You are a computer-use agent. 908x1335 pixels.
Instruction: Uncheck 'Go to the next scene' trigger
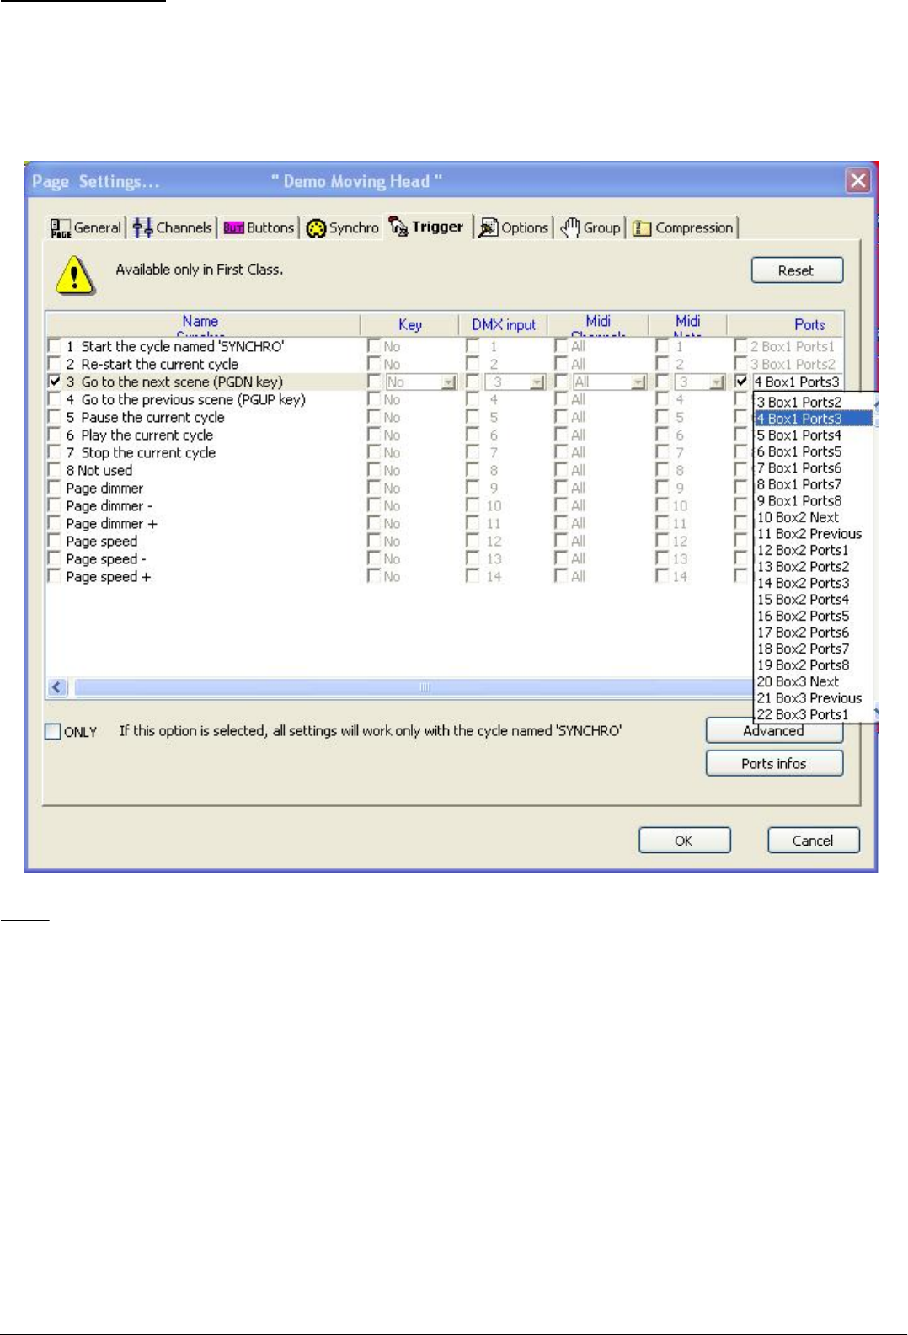[55, 382]
